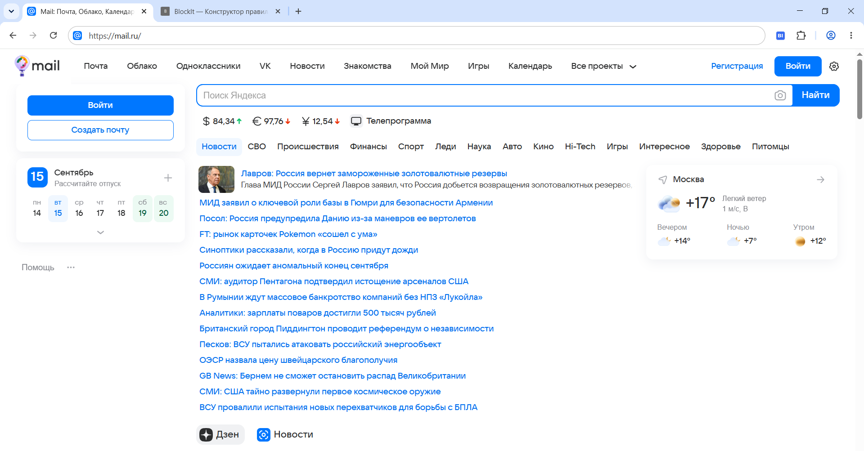Open the Hi-Tech news tab
This screenshot has height=451, width=864.
(x=580, y=147)
